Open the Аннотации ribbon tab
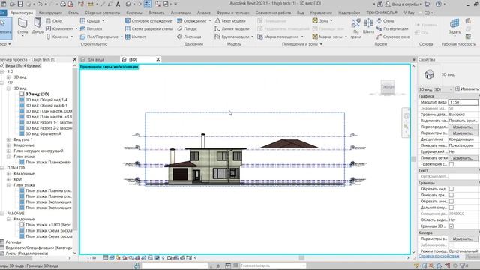This screenshot has height=270, width=480. click(181, 13)
